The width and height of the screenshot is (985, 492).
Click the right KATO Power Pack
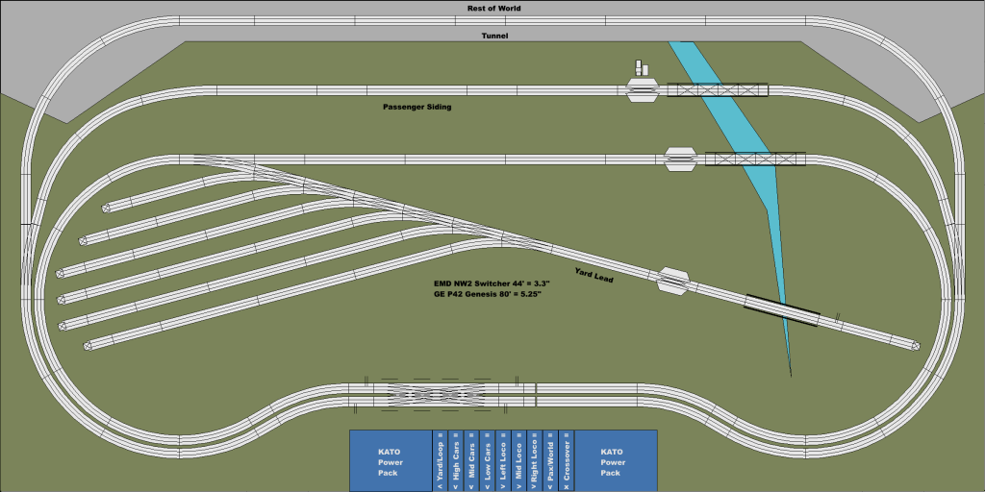(611, 460)
